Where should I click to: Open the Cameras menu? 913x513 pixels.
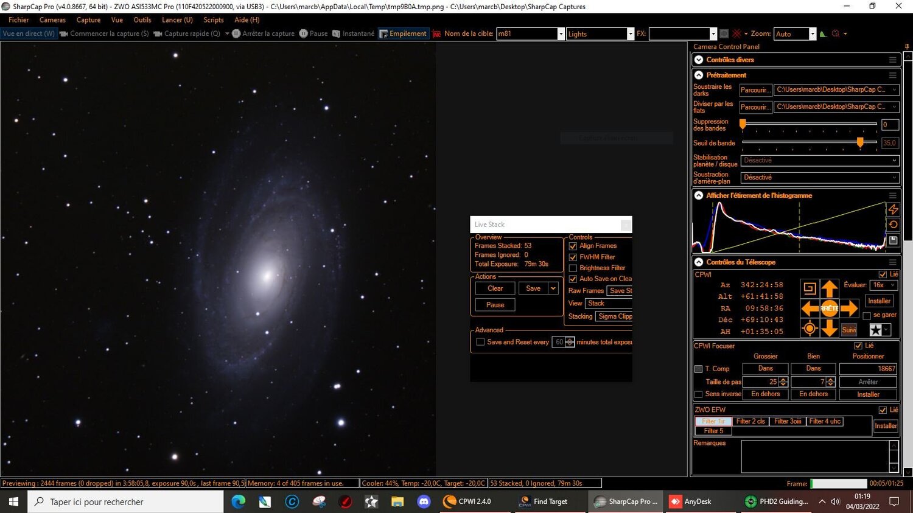tap(52, 20)
